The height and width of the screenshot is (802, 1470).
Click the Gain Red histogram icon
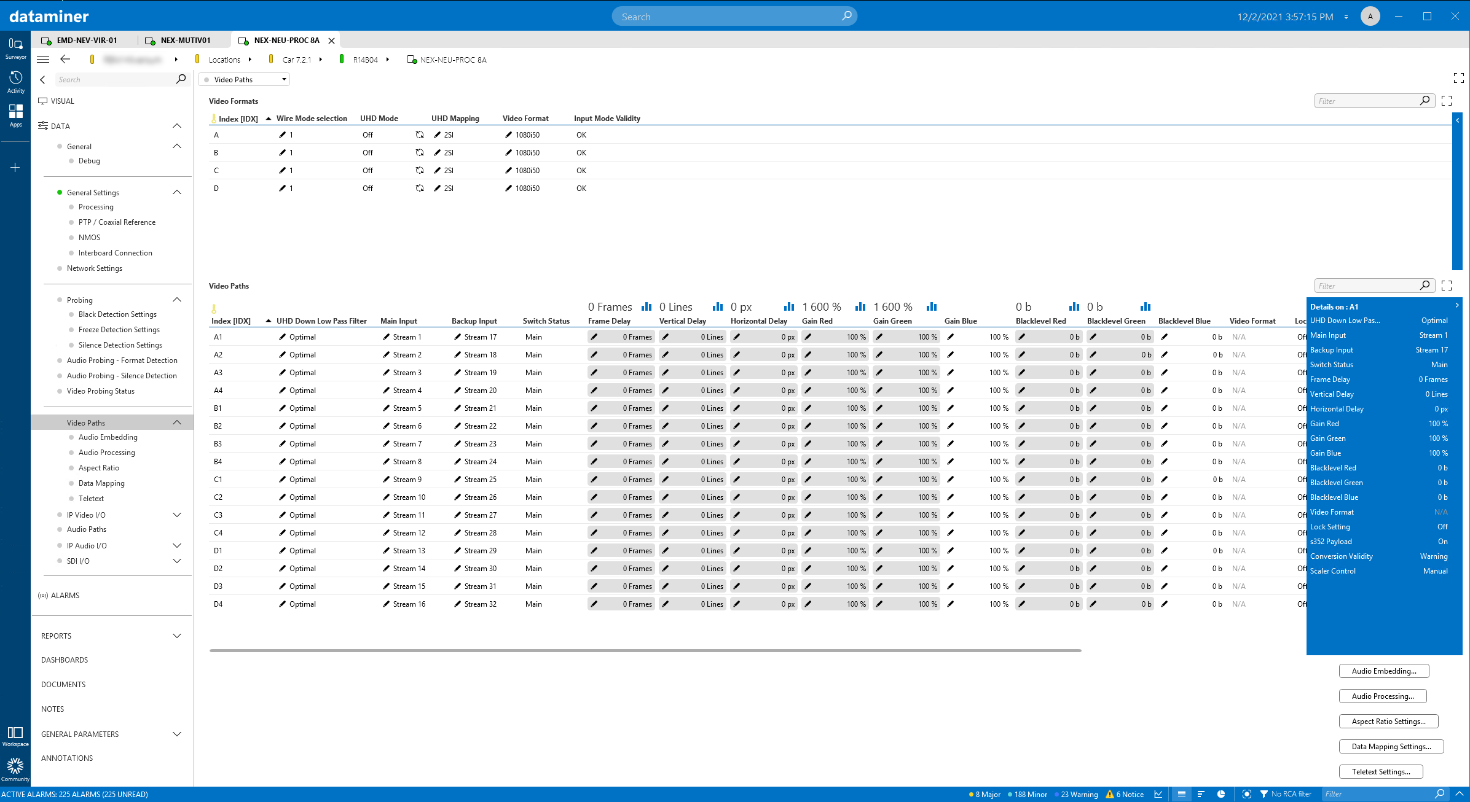(x=860, y=306)
